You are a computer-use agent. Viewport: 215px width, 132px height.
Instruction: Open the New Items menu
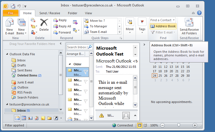point(22,27)
